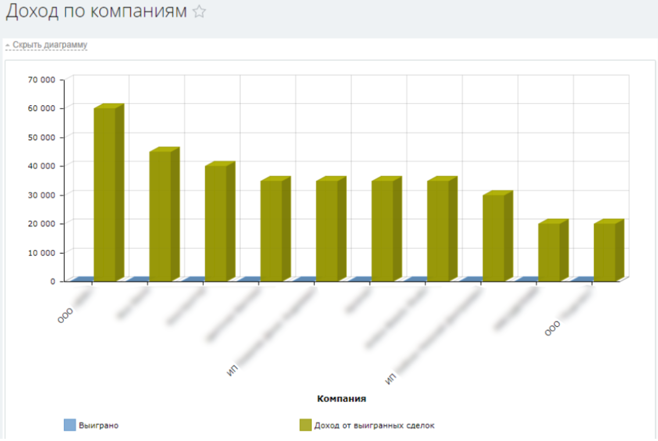
Task: Click the blue 'Выиграно' legend swatch
Action: [70, 425]
